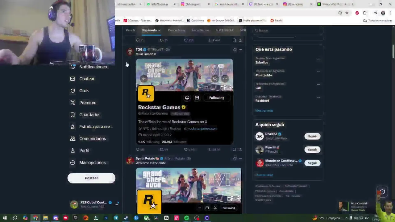Open the Rashford trending topic
Image resolution: width=395 pixels, height=222 pixels.
point(262,101)
